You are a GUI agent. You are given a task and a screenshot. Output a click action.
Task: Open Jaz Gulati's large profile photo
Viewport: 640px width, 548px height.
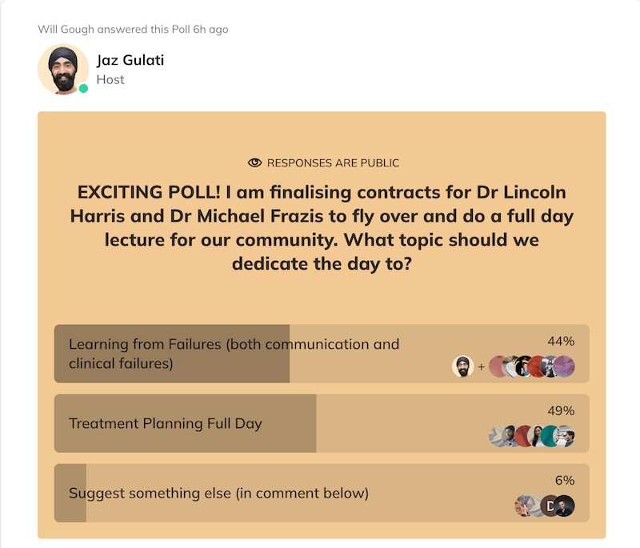63,70
